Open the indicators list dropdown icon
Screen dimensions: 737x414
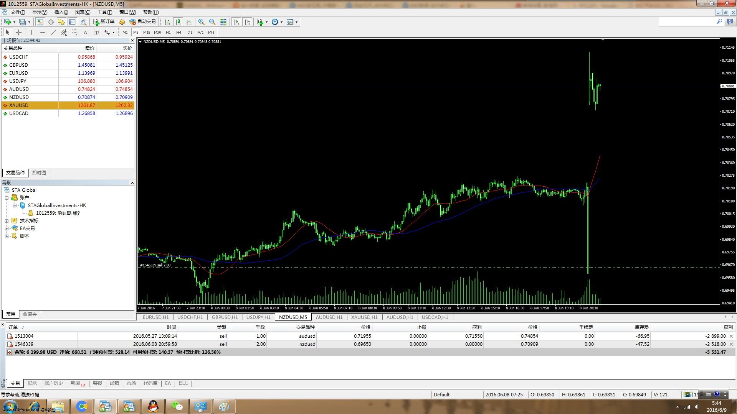click(262, 22)
